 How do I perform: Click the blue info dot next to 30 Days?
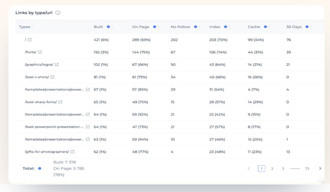[x=307, y=27]
